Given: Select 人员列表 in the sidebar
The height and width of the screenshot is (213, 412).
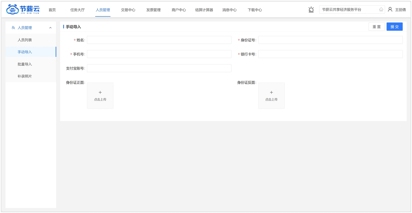Looking at the screenshot, I should click(x=25, y=40).
